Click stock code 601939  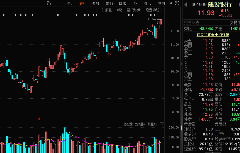pyautogui.click(x=199, y=5)
